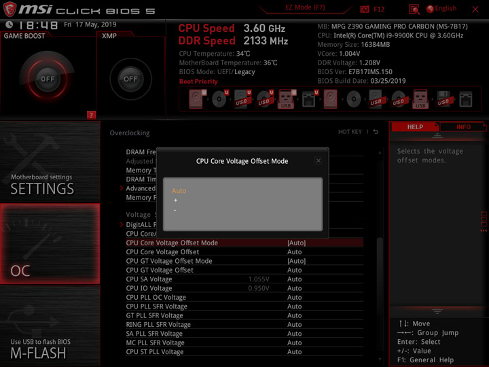The width and height of the screenshot is (489, 367).
Task: Select legacy USB key boot device
Action: [x=420, y=99]
